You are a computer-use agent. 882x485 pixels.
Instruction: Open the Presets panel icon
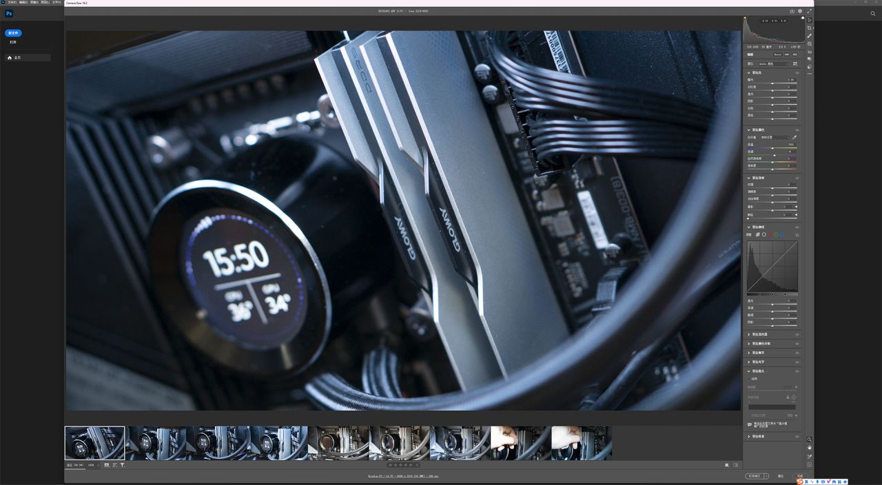point(810,67)
